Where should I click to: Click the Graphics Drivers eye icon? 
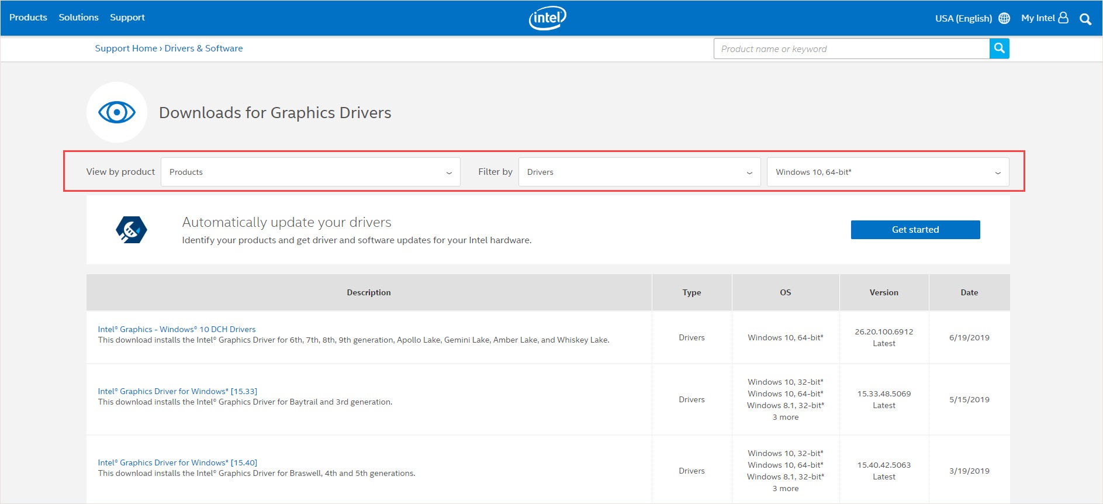click(117, 112)
